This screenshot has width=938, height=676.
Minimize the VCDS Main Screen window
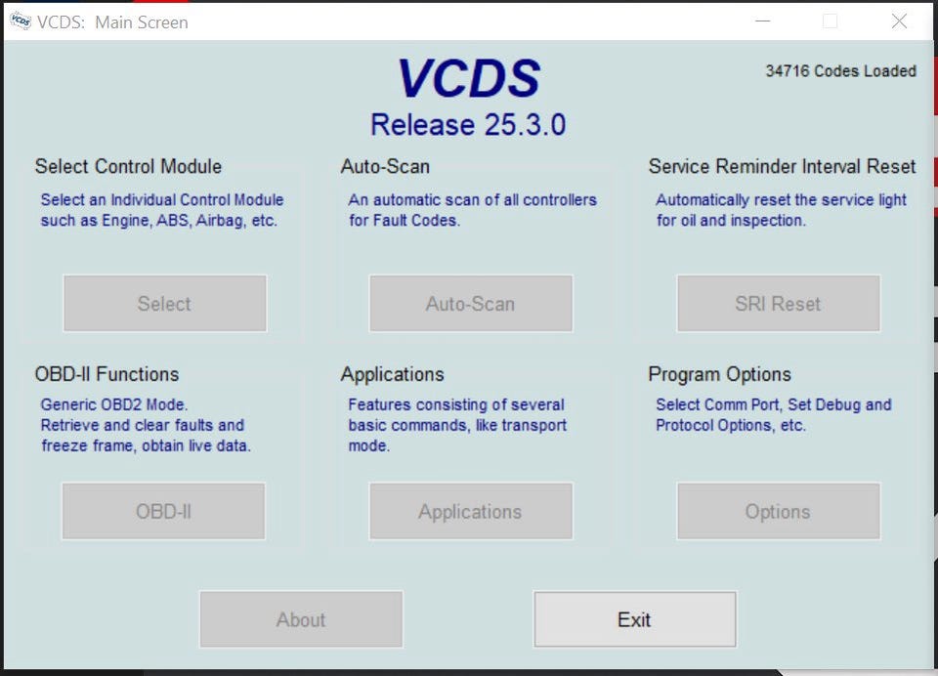point(763,21)
